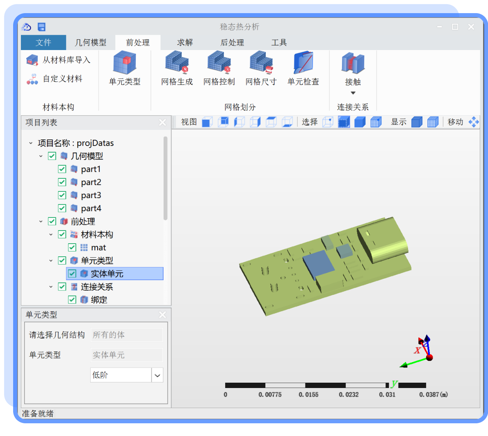Click the 实体单元 element type field
This screenshot has height=436, width=488.
pyautogui.click(x=127, y=355)
